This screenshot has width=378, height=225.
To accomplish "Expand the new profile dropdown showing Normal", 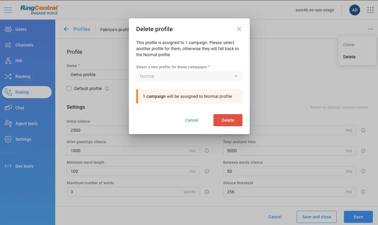I will (189, 76).
